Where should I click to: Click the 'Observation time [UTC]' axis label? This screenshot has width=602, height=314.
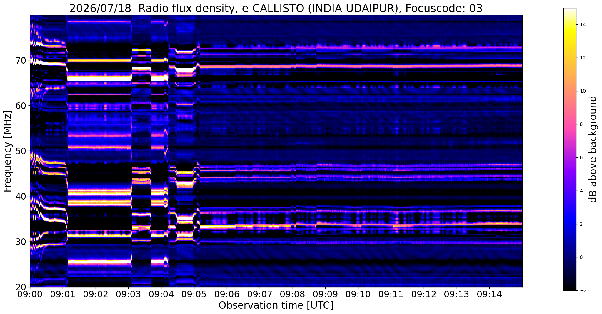coord(276,305)
